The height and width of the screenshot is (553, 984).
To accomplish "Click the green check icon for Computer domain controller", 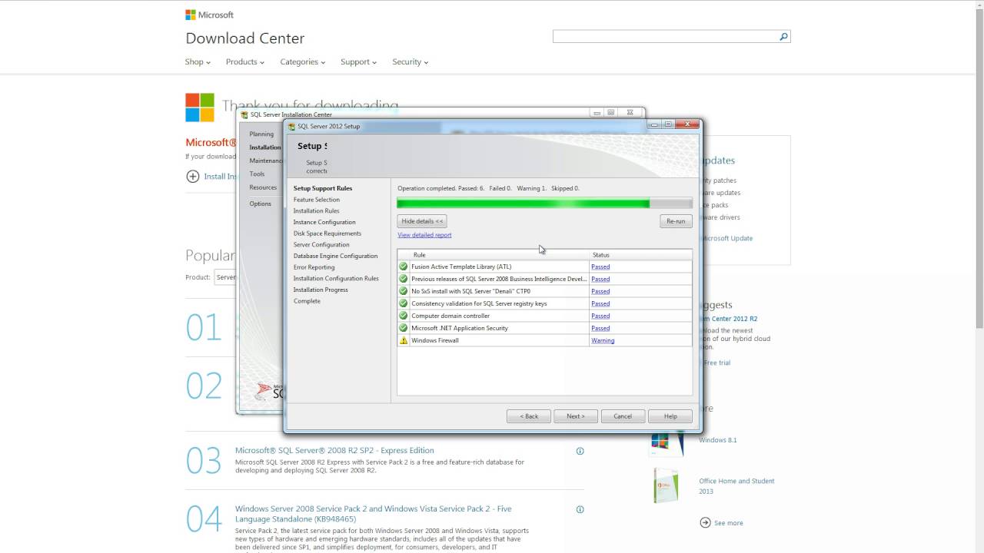I will tap(404, 316).
